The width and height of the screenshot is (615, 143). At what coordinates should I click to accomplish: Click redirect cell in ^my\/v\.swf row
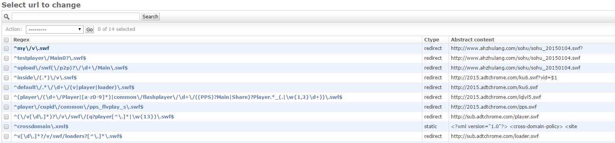[x=433, y=48]
